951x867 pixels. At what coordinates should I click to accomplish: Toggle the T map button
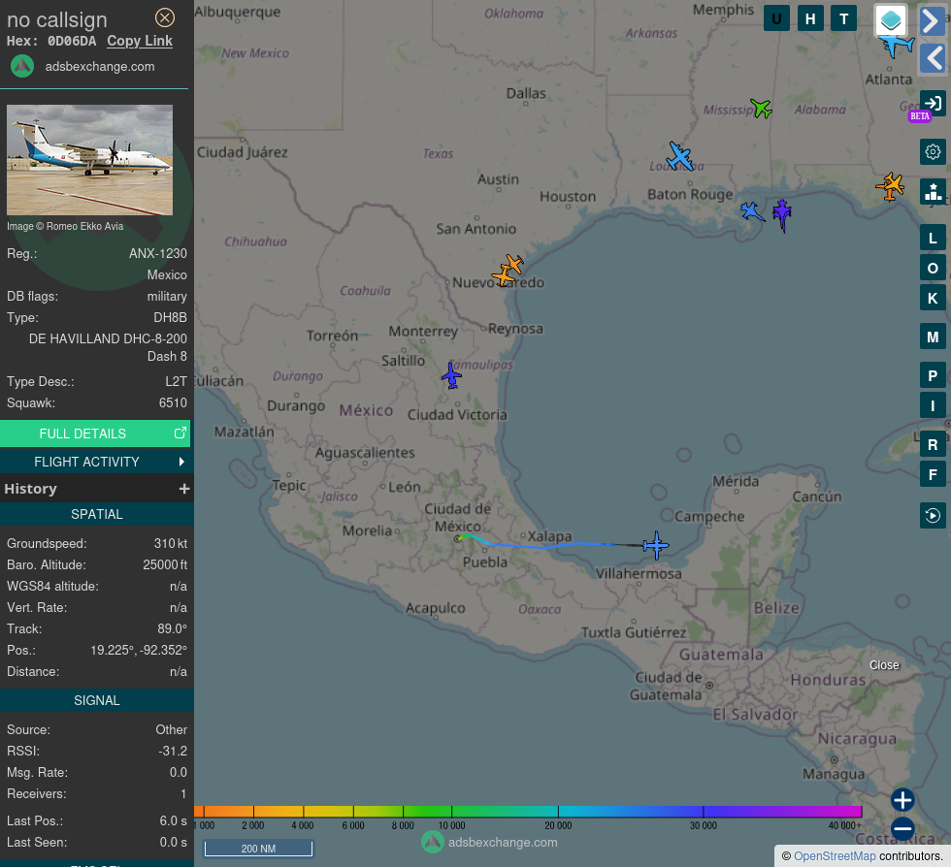coord(843,18)
